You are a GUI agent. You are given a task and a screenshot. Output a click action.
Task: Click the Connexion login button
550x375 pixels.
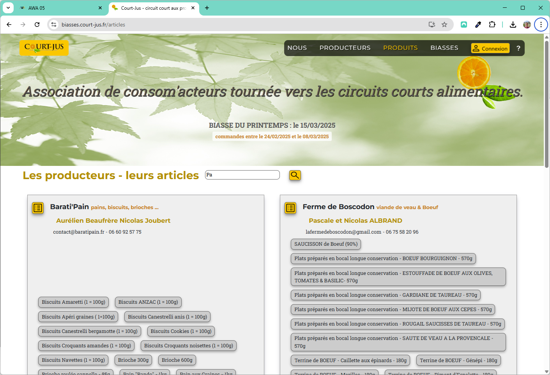(x=490, y=48)
